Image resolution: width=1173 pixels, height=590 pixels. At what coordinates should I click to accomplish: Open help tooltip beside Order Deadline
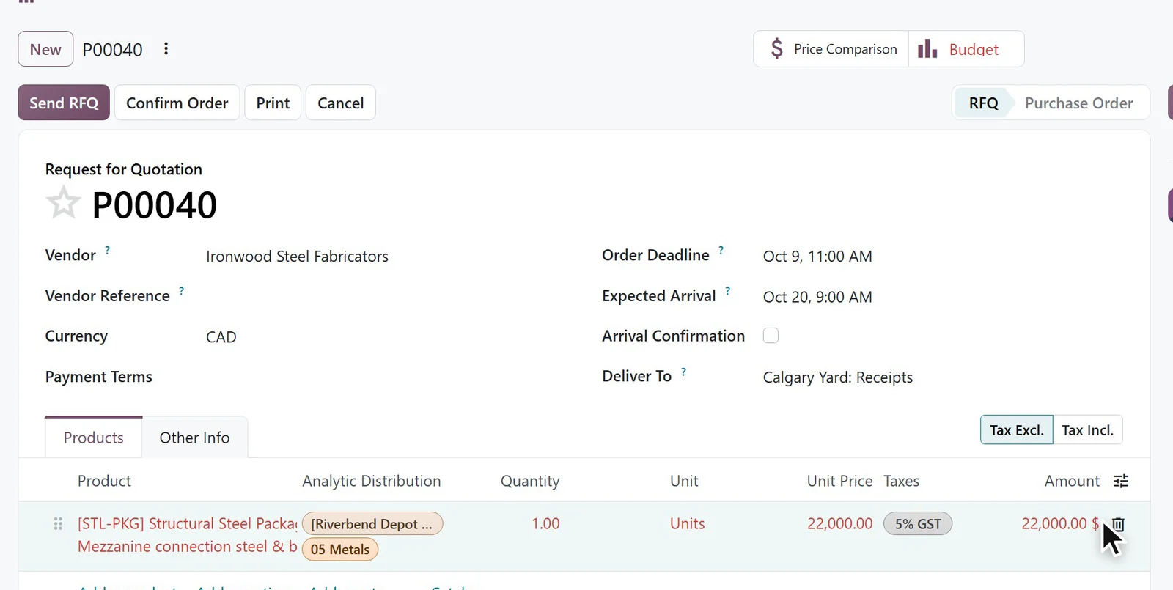point(721,251)
